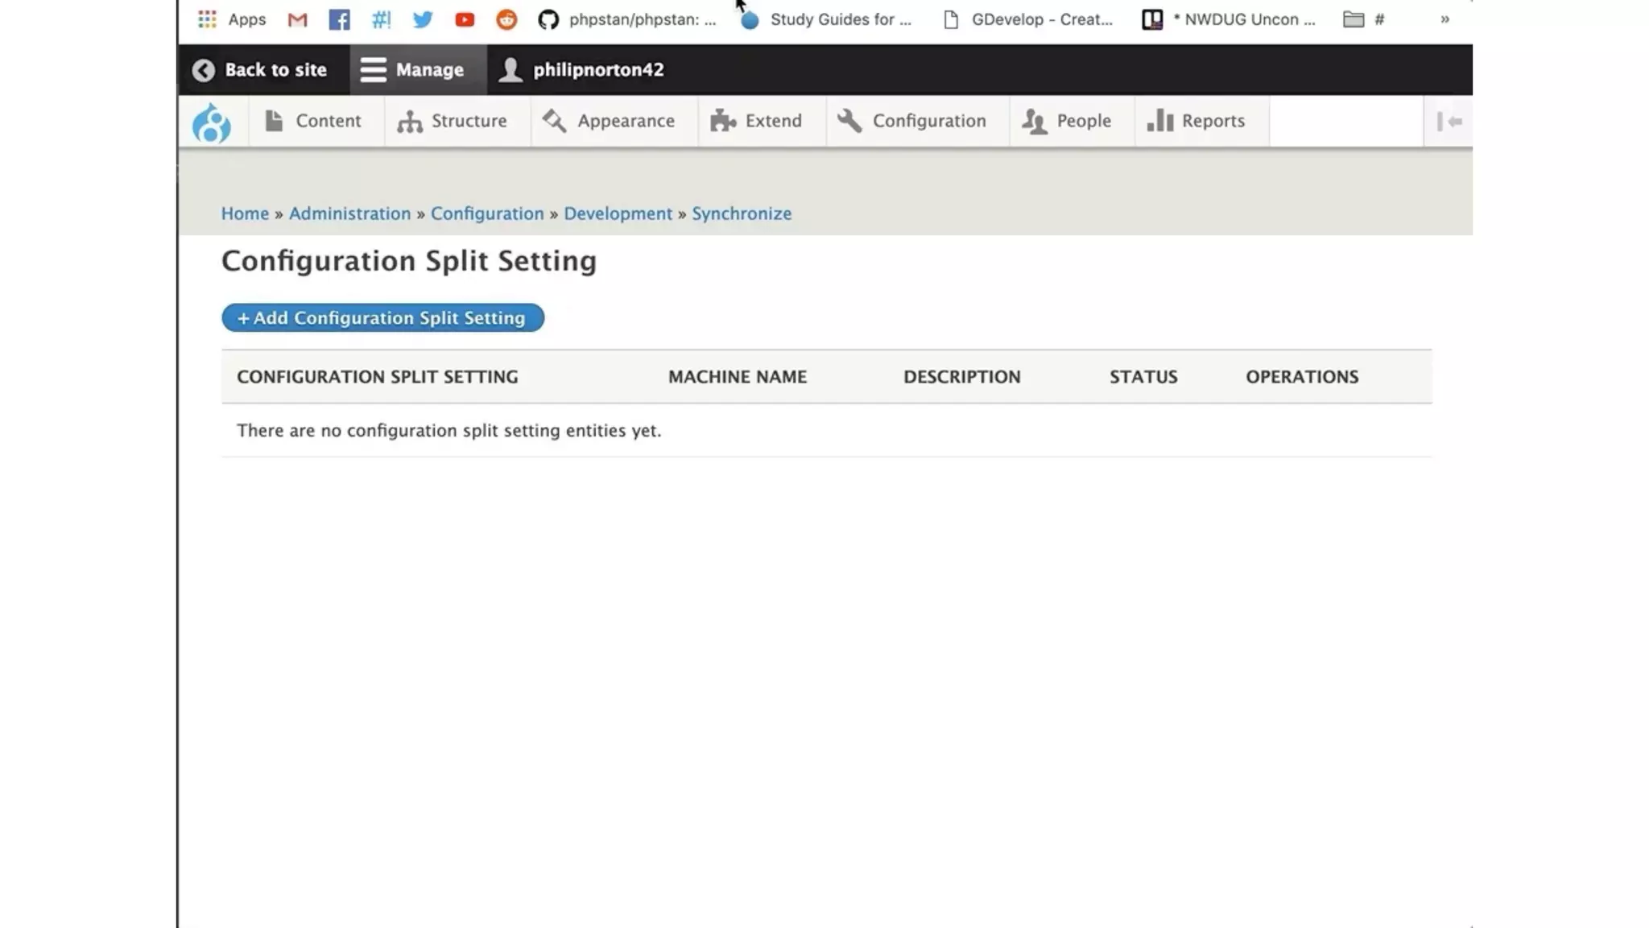Follow the Synchronize breadcrumb link
1649x928 pixels.
[741, 213]
